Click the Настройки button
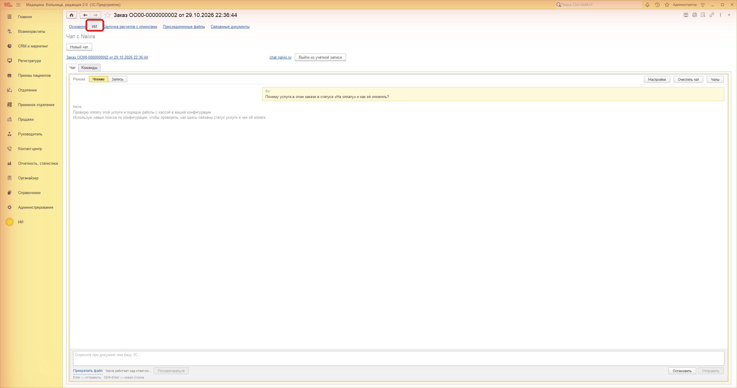737x388 pixels. tap(657, 80)
